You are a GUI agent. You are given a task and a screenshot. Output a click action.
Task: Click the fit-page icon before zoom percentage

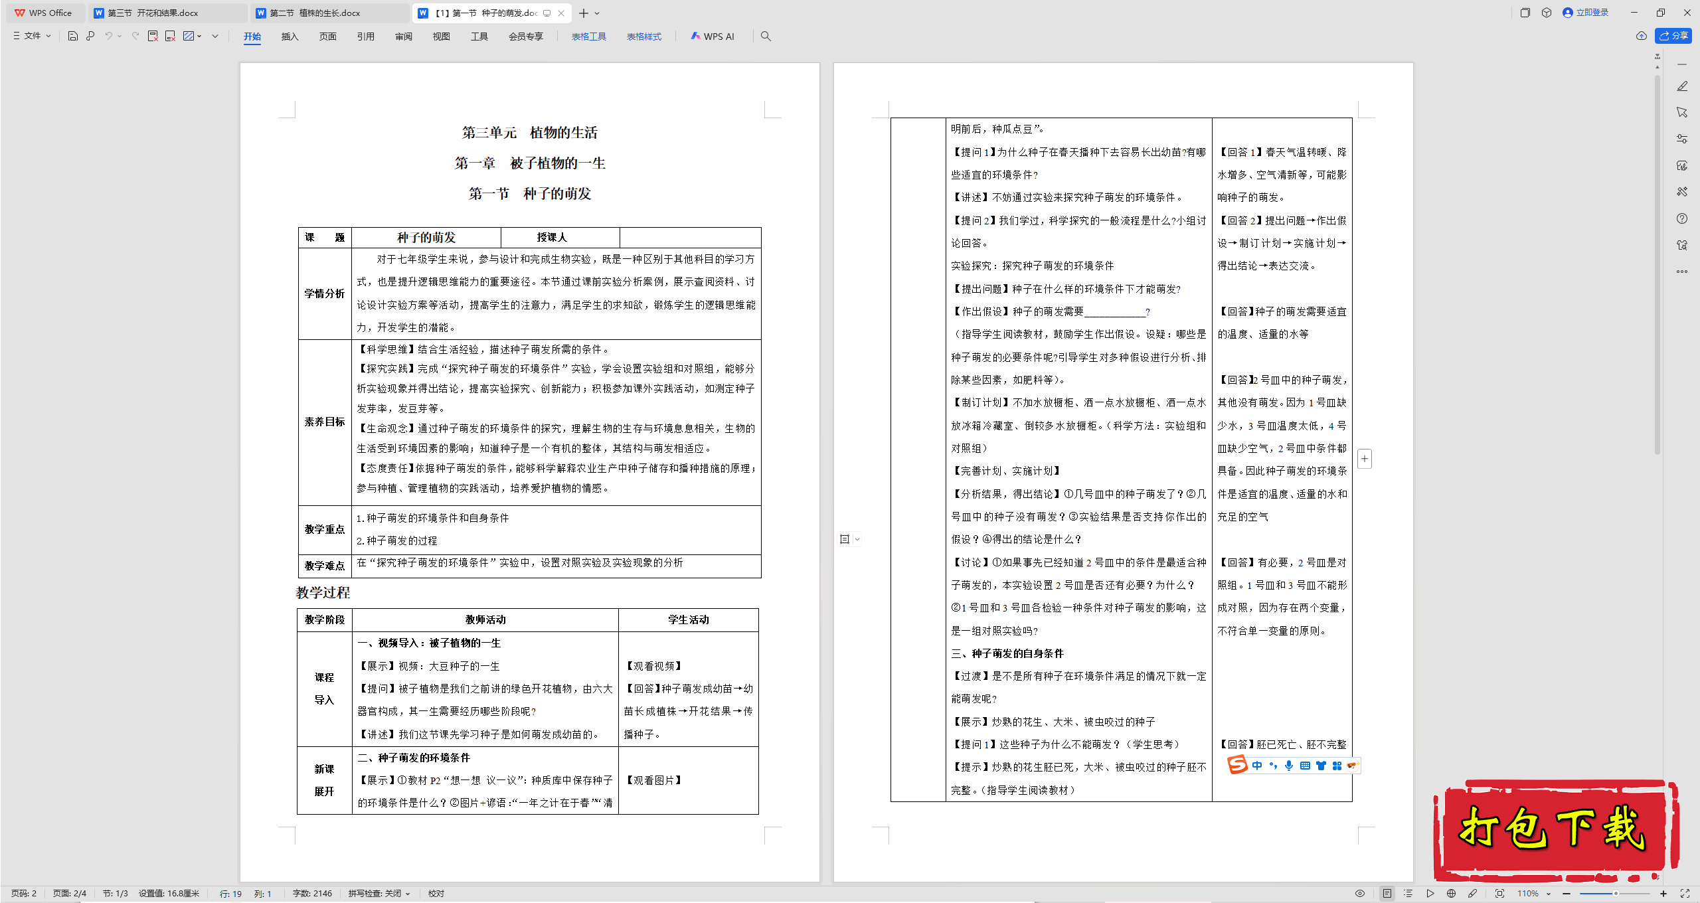[x=1499, y=894]
